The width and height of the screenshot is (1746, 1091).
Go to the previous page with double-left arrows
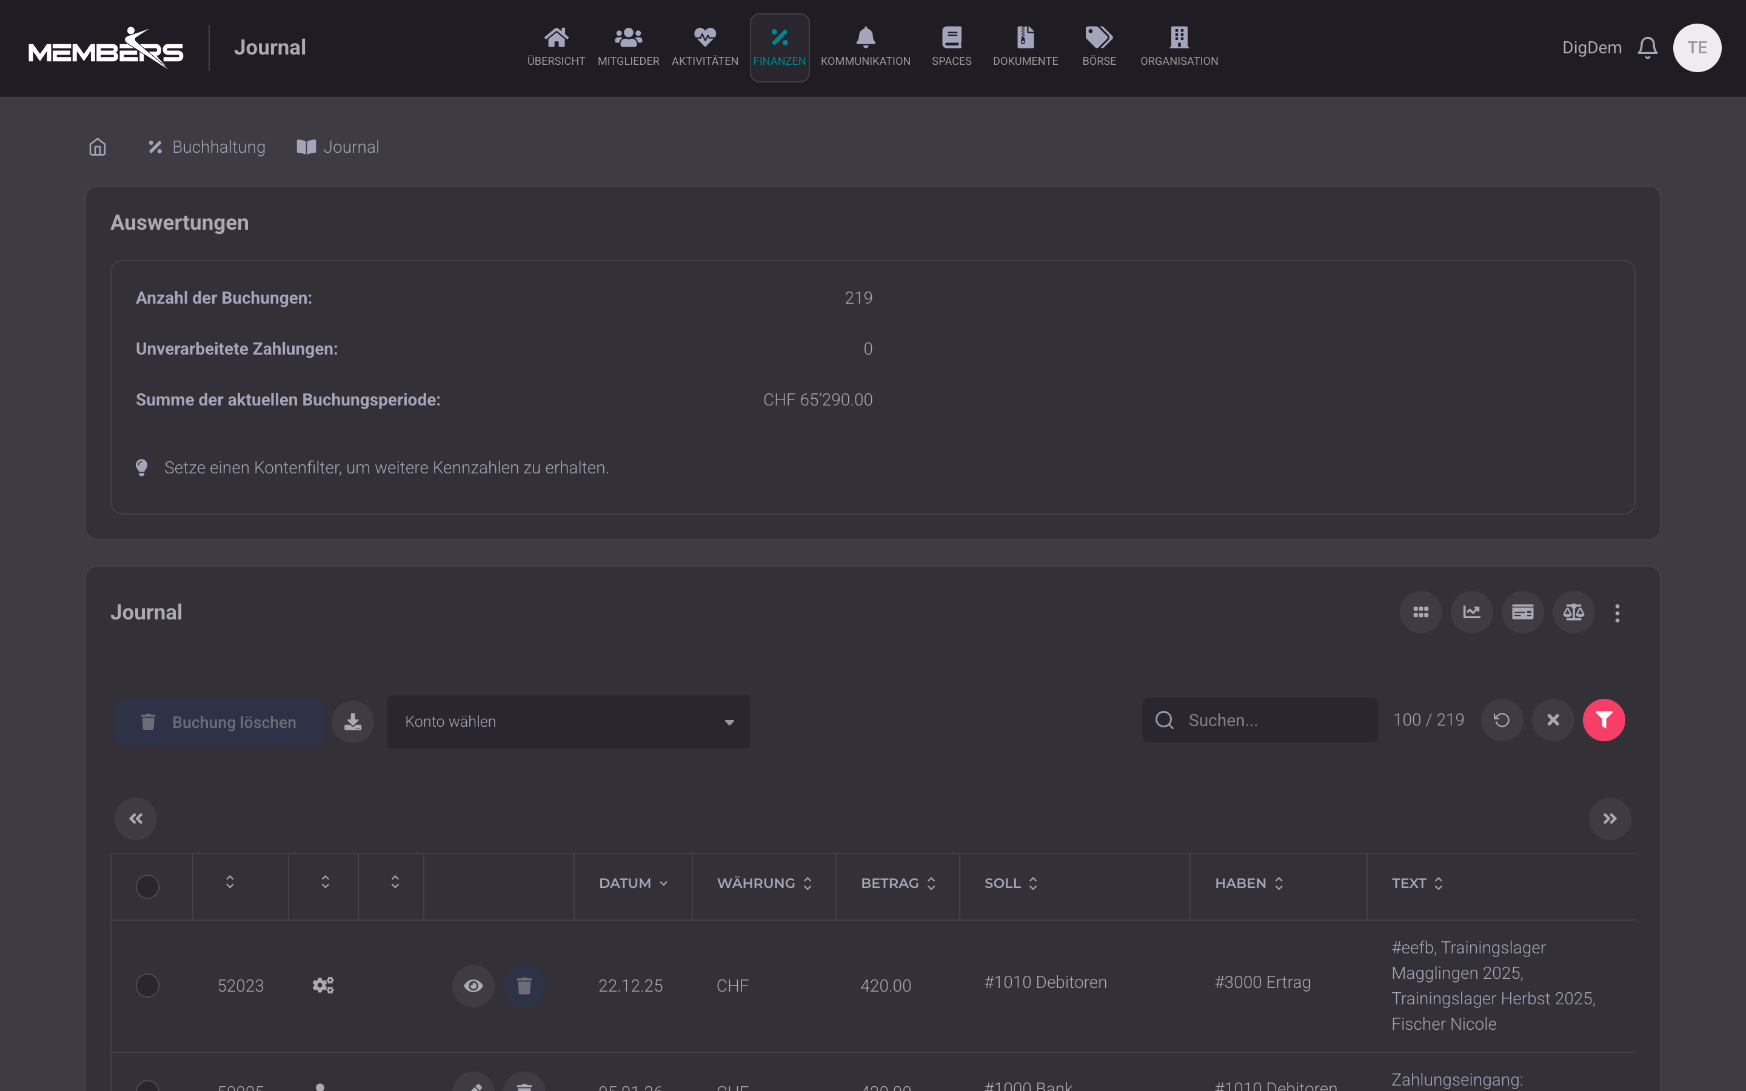(136, 818)
